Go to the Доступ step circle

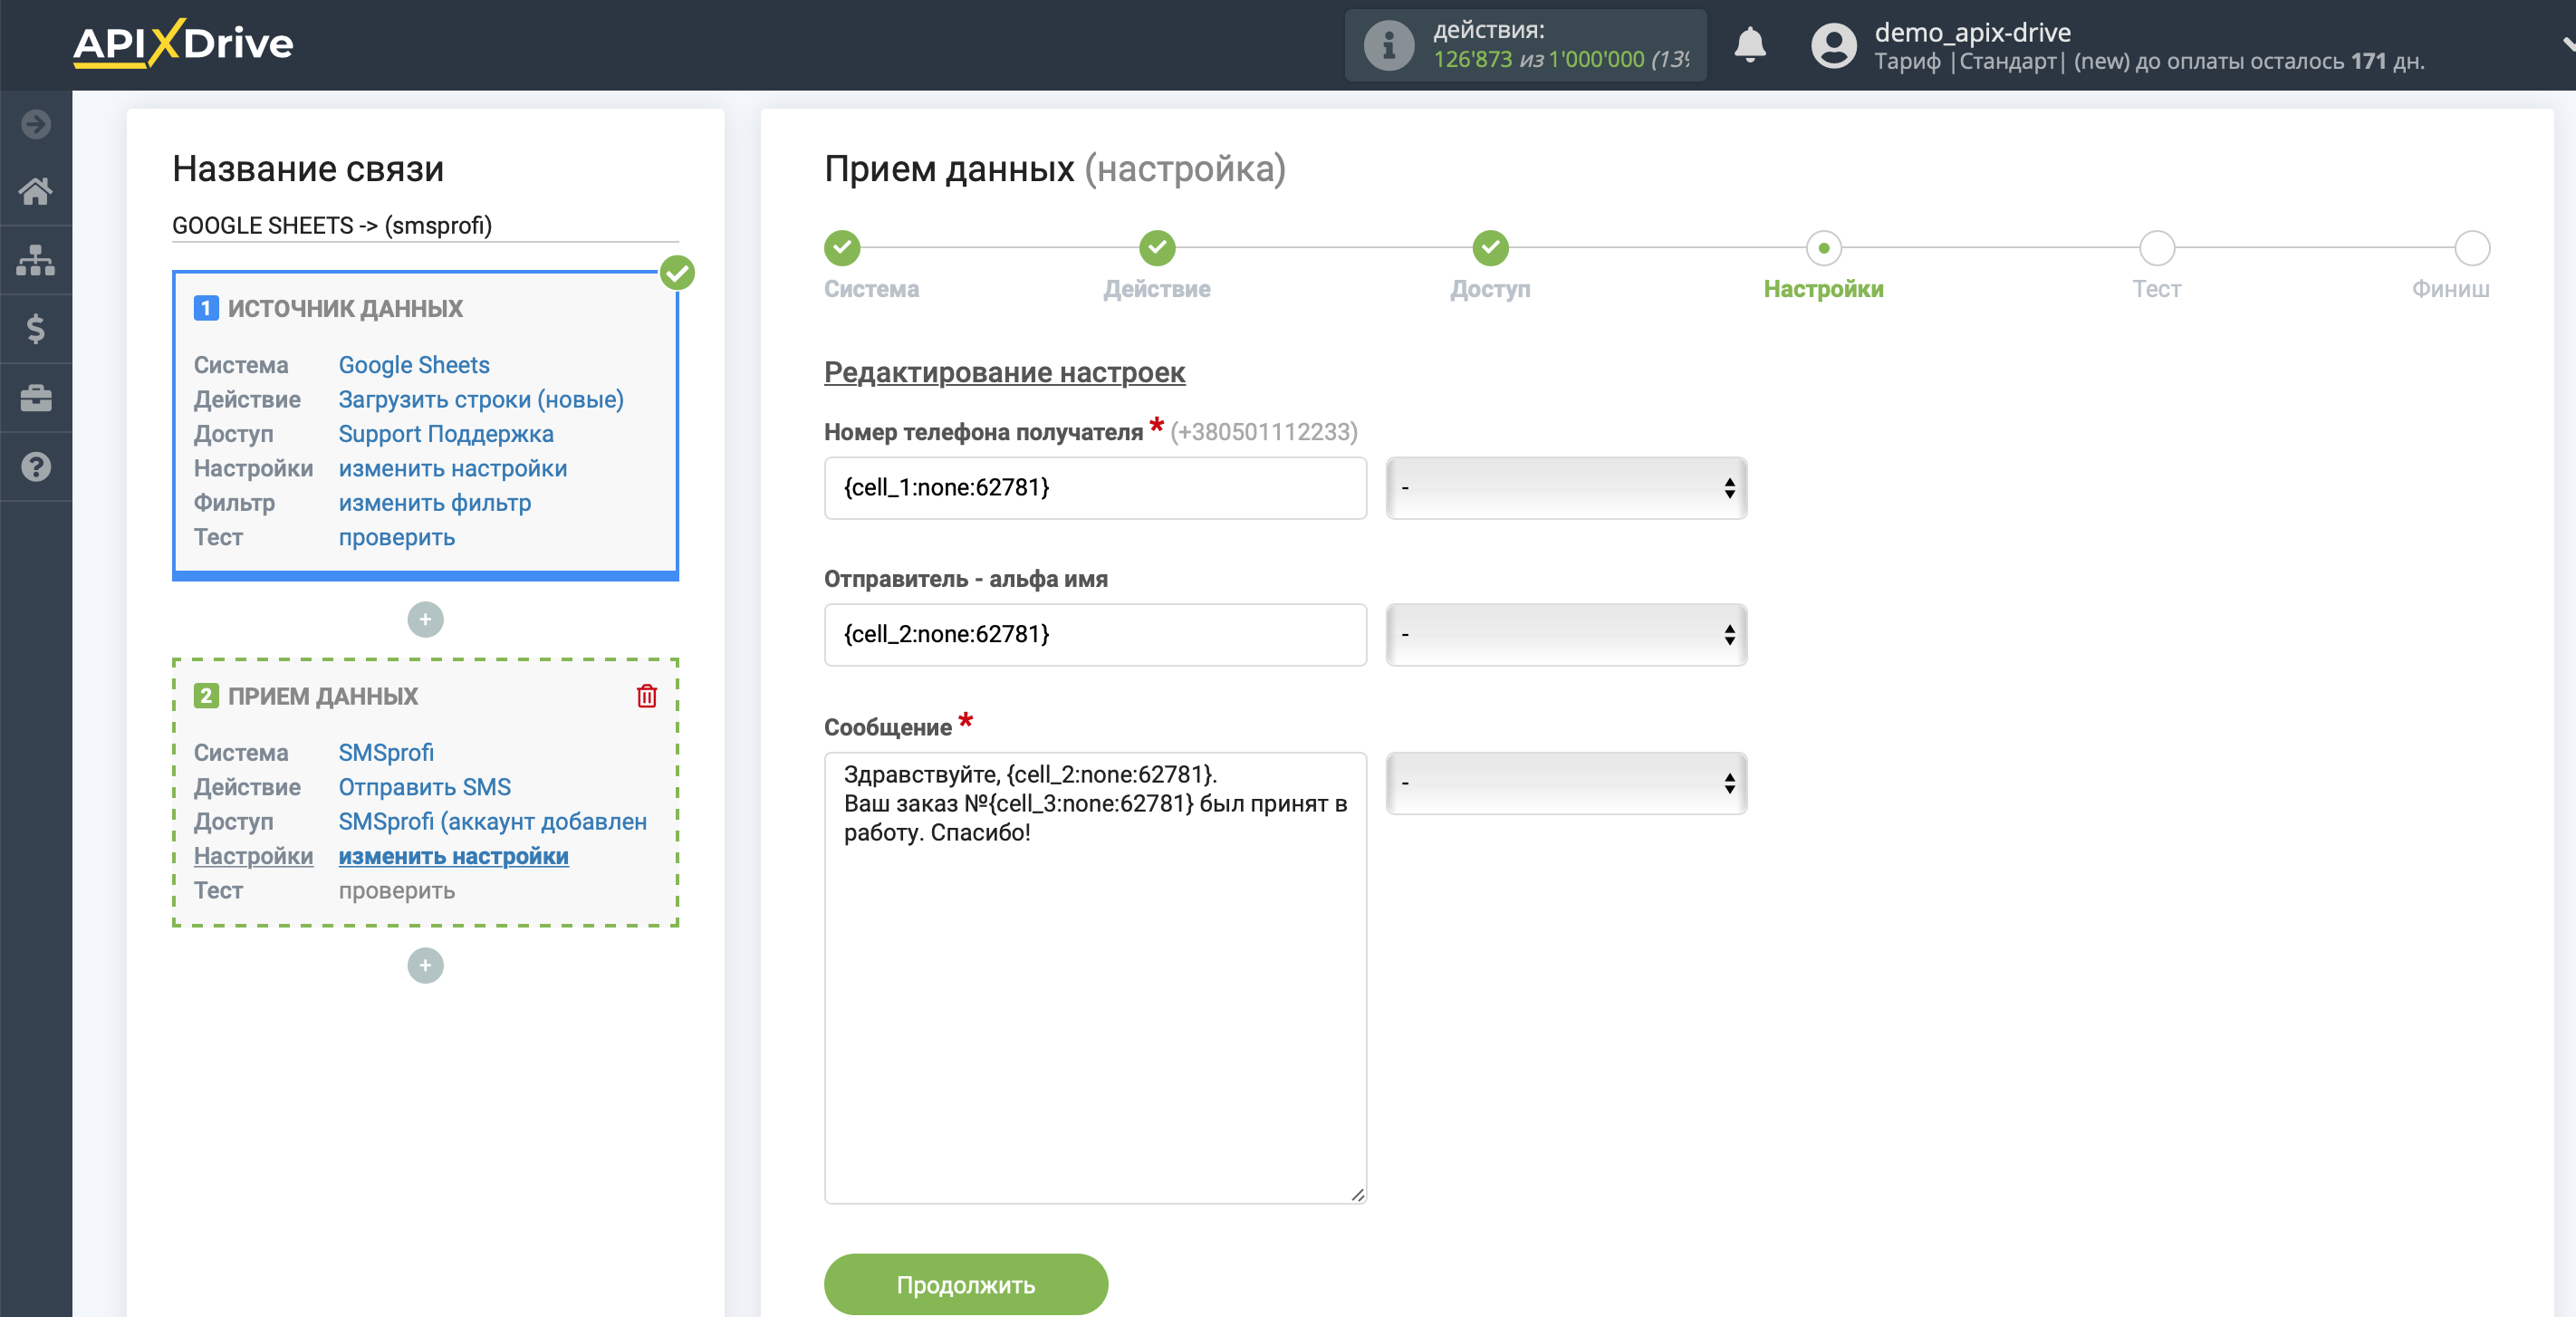[1490, 248]
